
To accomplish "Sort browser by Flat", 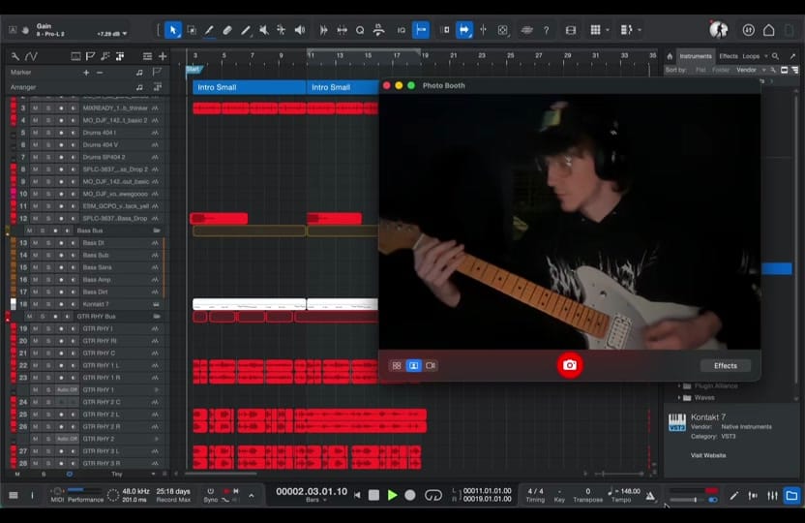I will tap(701, 70).
